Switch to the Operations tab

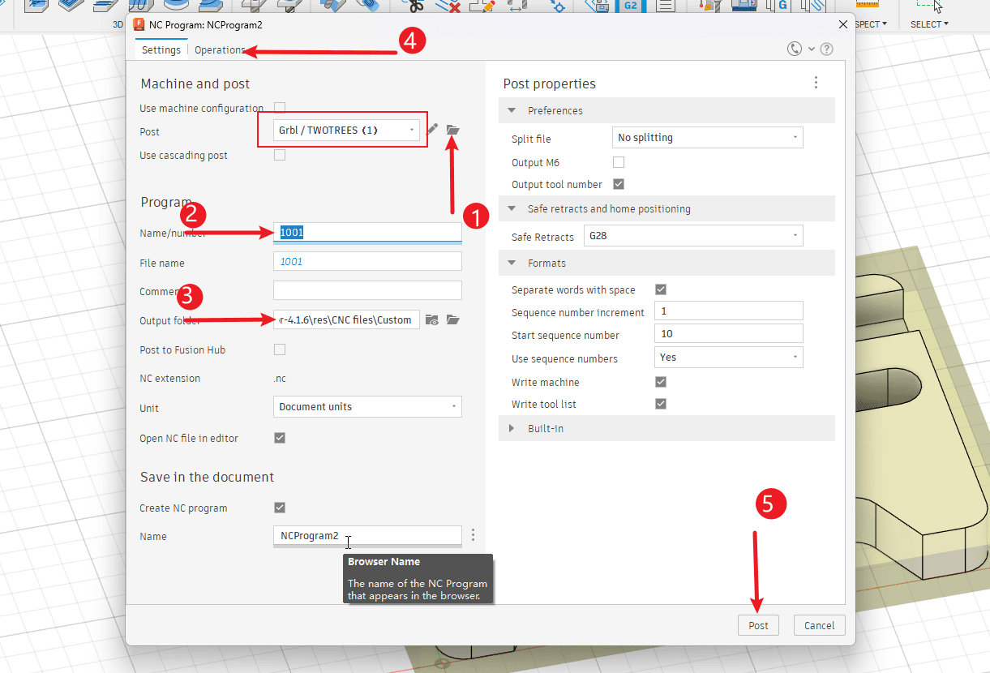(219, 49)
